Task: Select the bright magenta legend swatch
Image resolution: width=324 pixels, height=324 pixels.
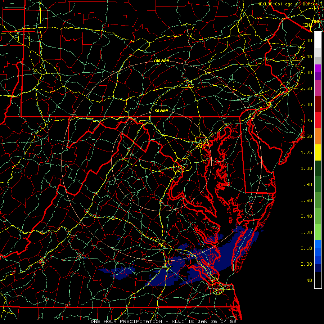Action: (318, 68)
